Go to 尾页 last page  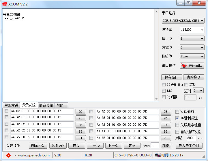[132, 146]
